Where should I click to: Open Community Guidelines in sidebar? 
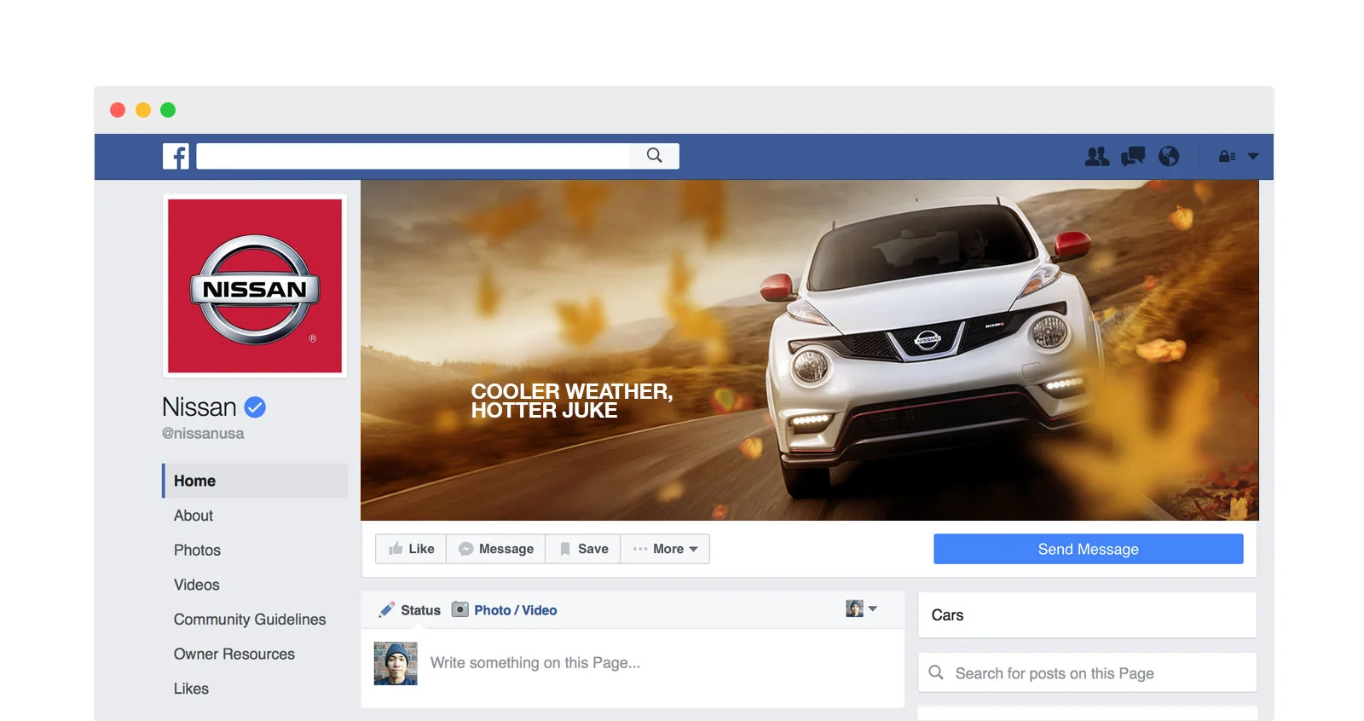pyautogui.click(x=250, y=620)
